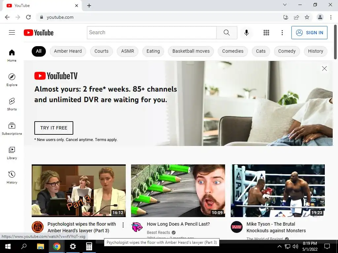Open Amber Heard Part 3 thumbnail
This screenshot has height=253, width=338.
pyautogui.click(x=79, y=191)
